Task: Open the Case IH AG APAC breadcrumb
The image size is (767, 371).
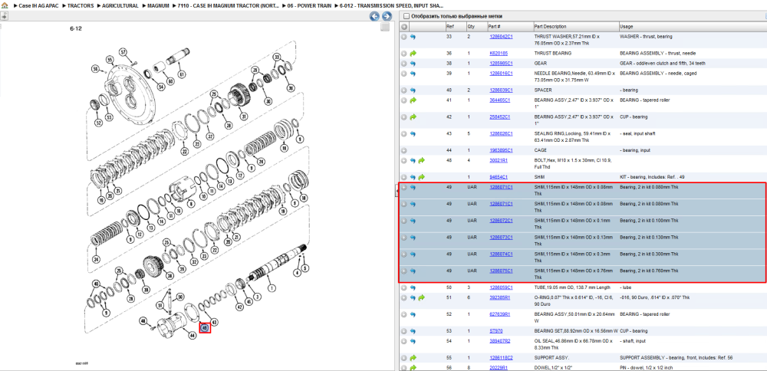Action: click(x=38, y=6)
